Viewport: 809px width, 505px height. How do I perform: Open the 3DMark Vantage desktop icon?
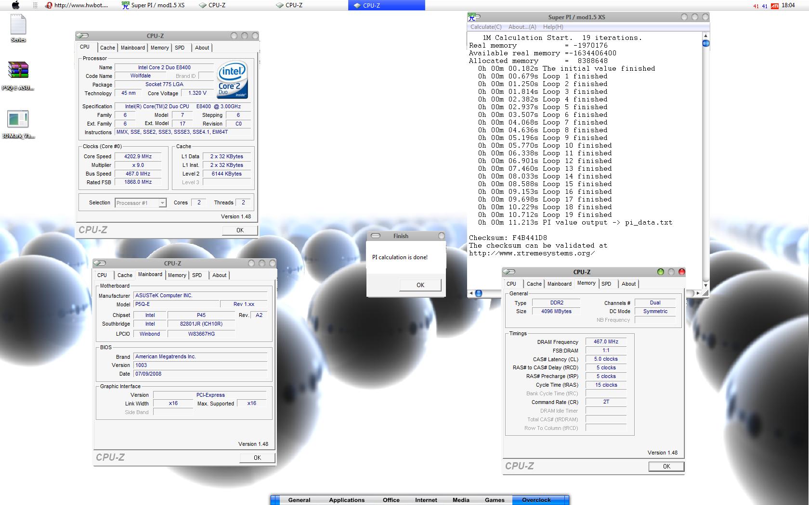click(18, 125)
